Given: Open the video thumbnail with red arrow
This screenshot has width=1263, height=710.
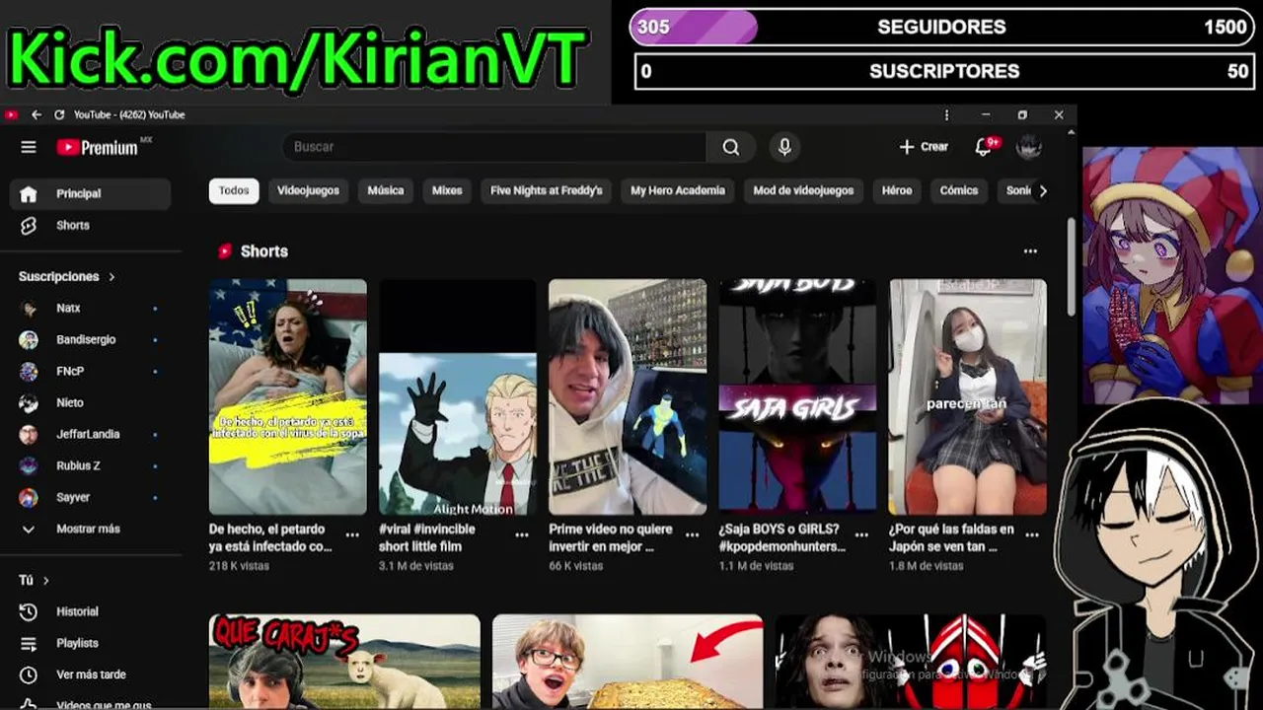Looking at the screenshot, I should pyautogui.click(x=628, y=661).
